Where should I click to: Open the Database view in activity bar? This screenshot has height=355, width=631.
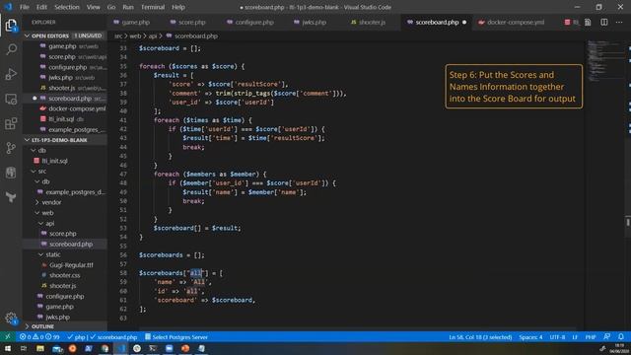[11, 173]
